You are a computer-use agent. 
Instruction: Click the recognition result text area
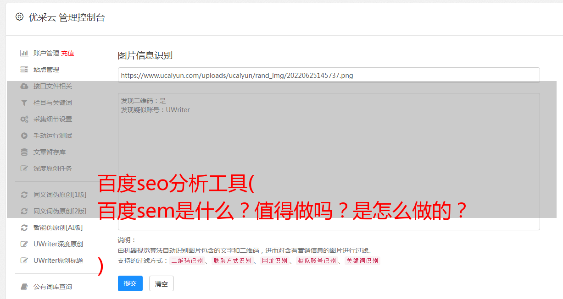coord(329,162)
